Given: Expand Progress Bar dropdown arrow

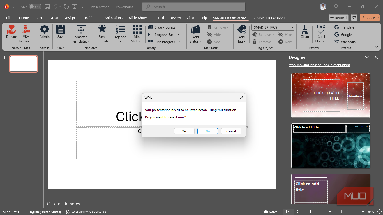Looking at the screenshot, I should (x=179, y=35).
